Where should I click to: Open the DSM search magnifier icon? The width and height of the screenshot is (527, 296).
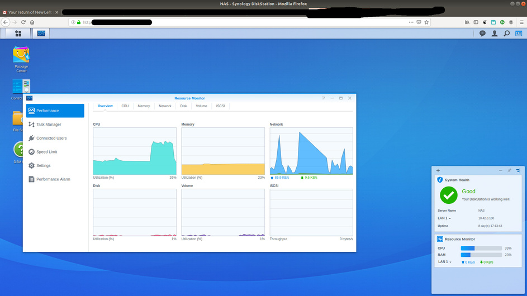point(506,34)
